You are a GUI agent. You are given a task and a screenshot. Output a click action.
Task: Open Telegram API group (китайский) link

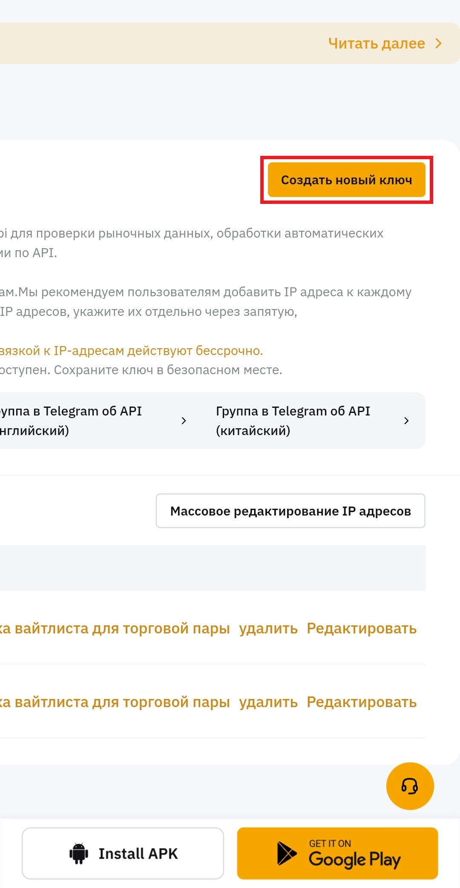(293, 421)
